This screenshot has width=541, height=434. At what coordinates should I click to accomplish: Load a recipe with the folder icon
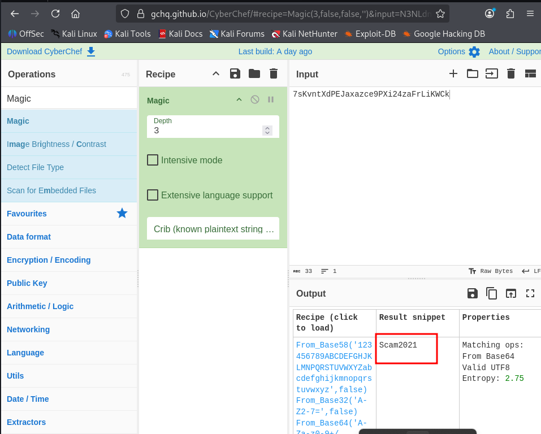click(254, 73)
